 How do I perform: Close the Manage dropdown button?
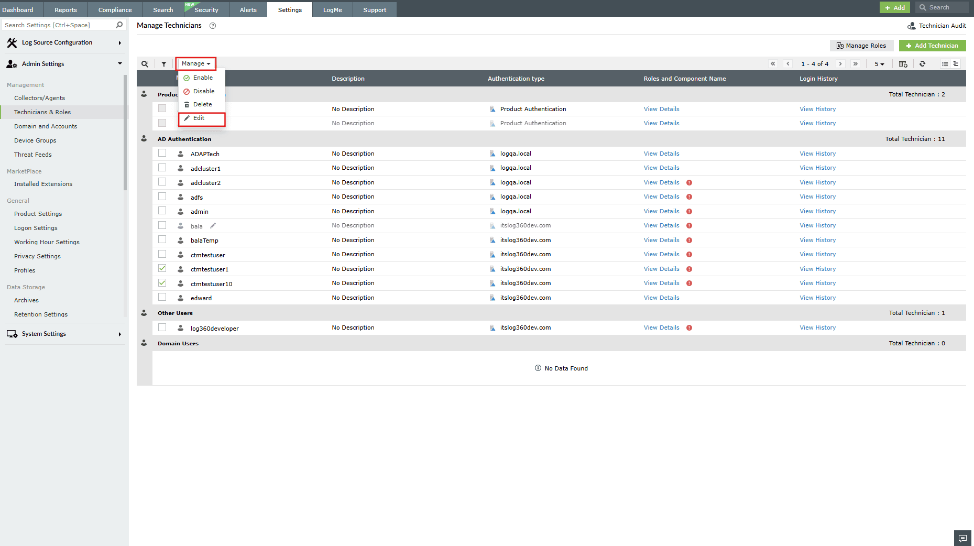[196, 64]
